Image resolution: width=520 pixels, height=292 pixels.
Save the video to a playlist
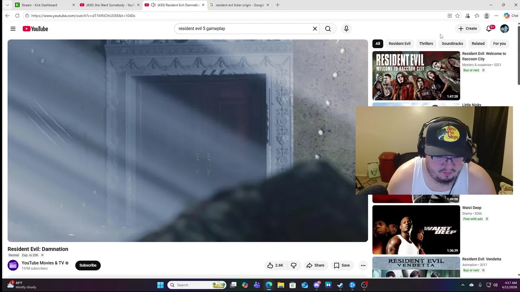[x=342, y=265]
